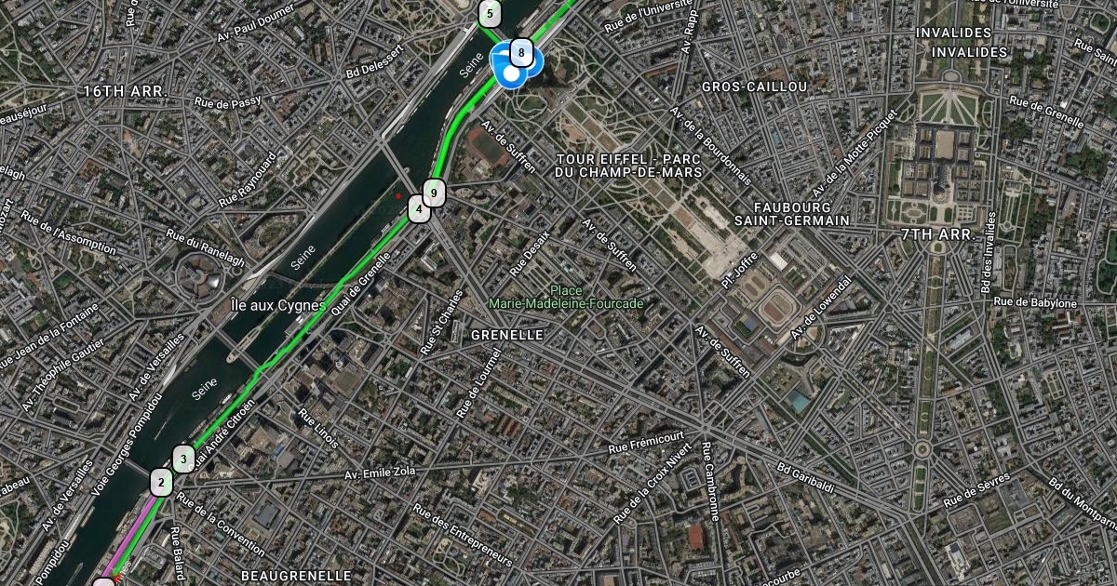This screenshot has height=586, width=1117.
Task: Select the Gros-Caillou neighborhood label
Action: (755, 86)
